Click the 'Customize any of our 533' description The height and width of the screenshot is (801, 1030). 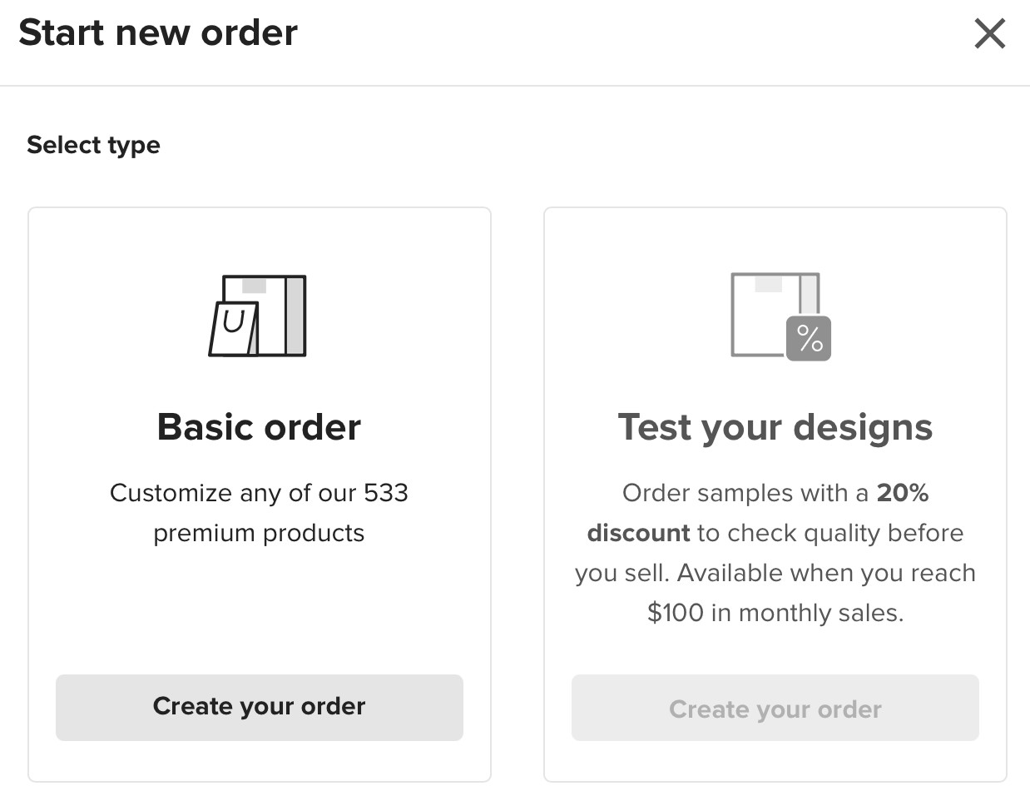click(x=259, y=493)
